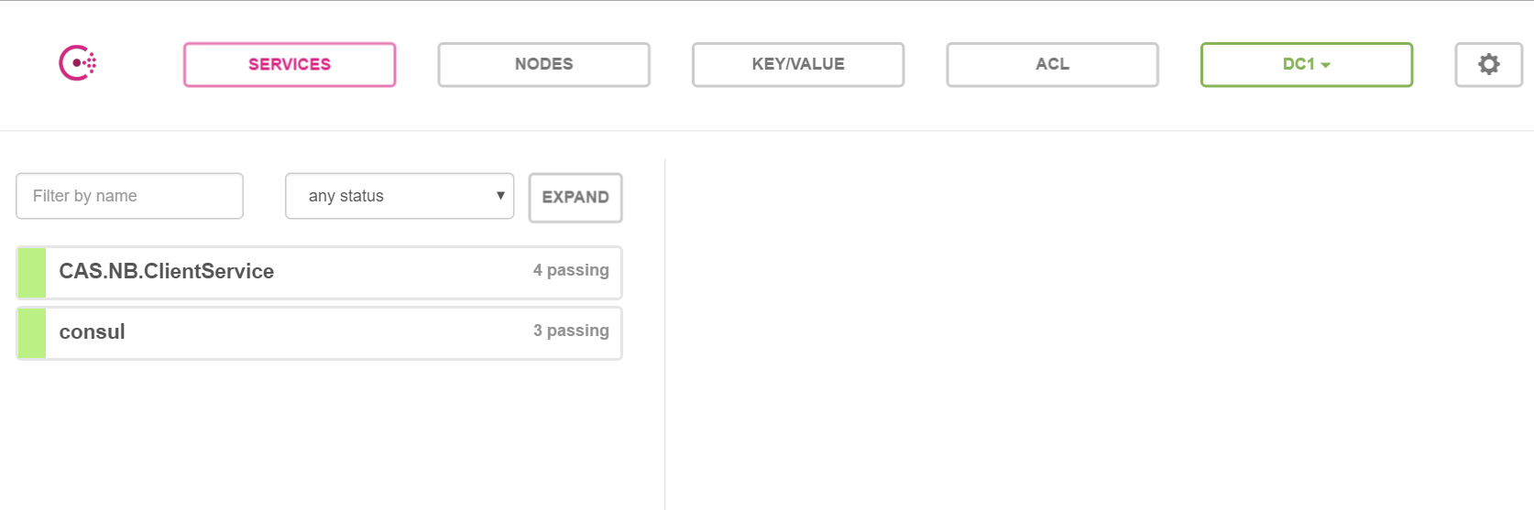This screenshot has width=1534, height=510.
Task: Select the CAS.NB.ClientService service name
Action: point(167,272)
